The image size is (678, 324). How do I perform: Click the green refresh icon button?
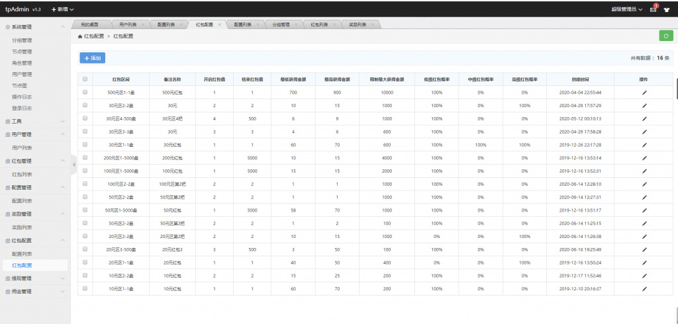(x=664, y=36)
